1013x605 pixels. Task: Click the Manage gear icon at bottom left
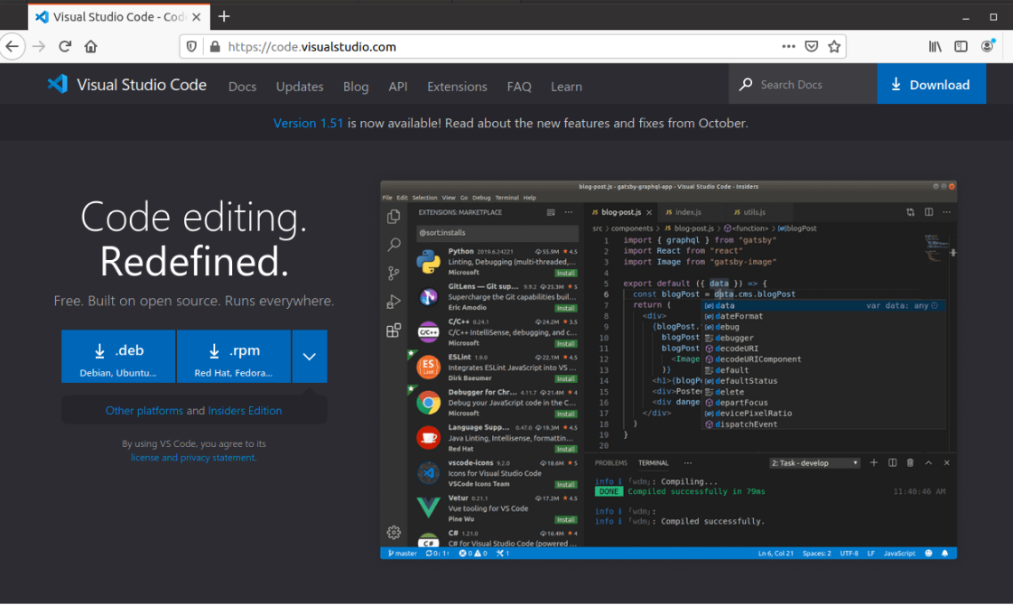(x=393, y=533)
